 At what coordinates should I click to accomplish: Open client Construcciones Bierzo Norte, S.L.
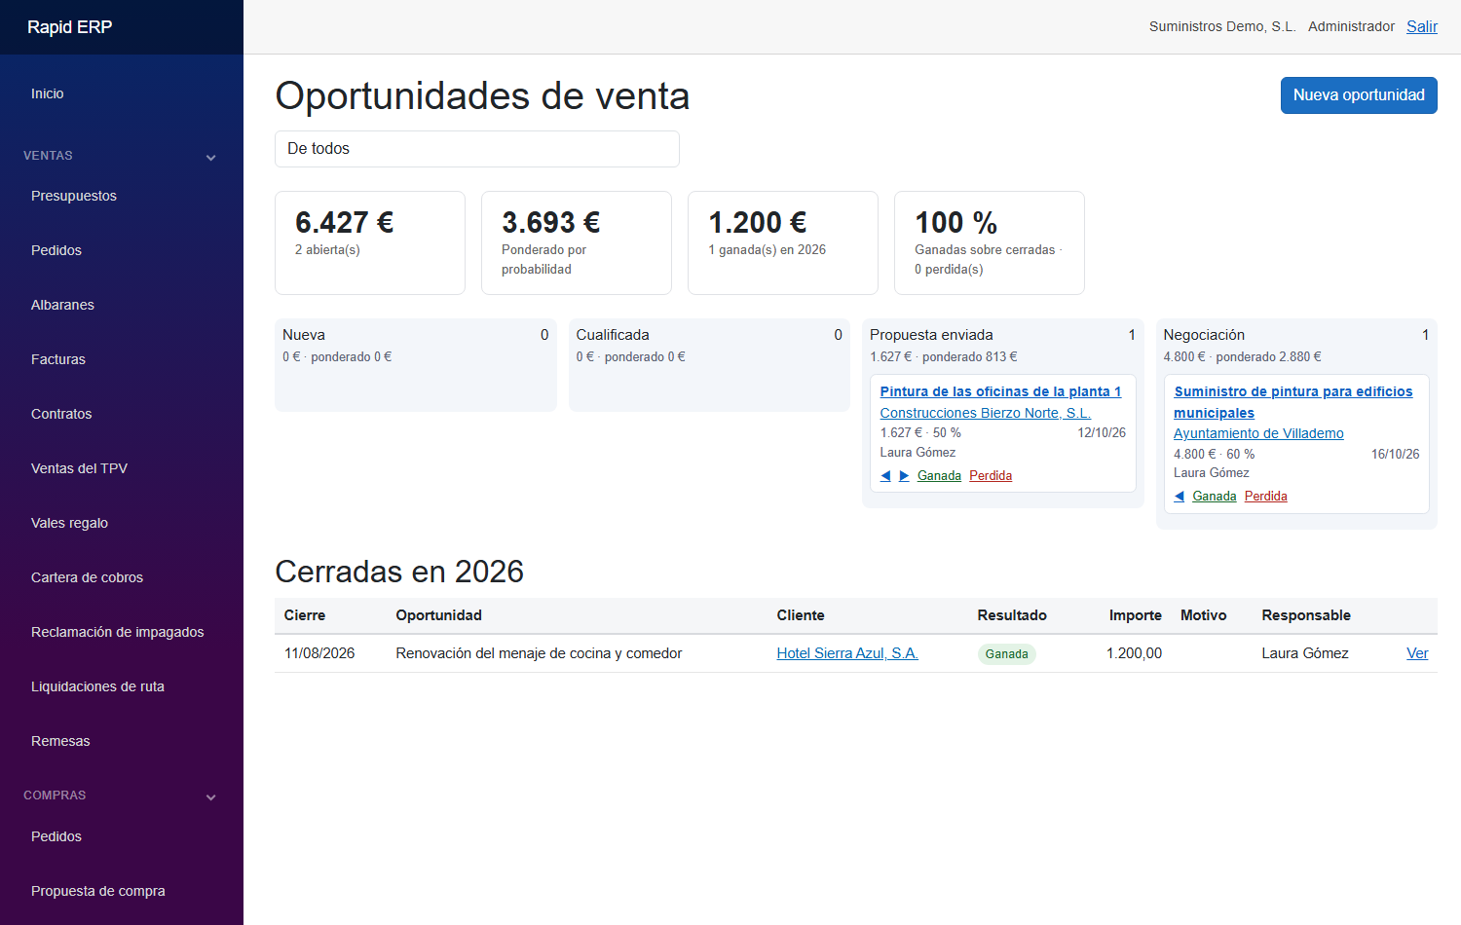pos(985,413)
